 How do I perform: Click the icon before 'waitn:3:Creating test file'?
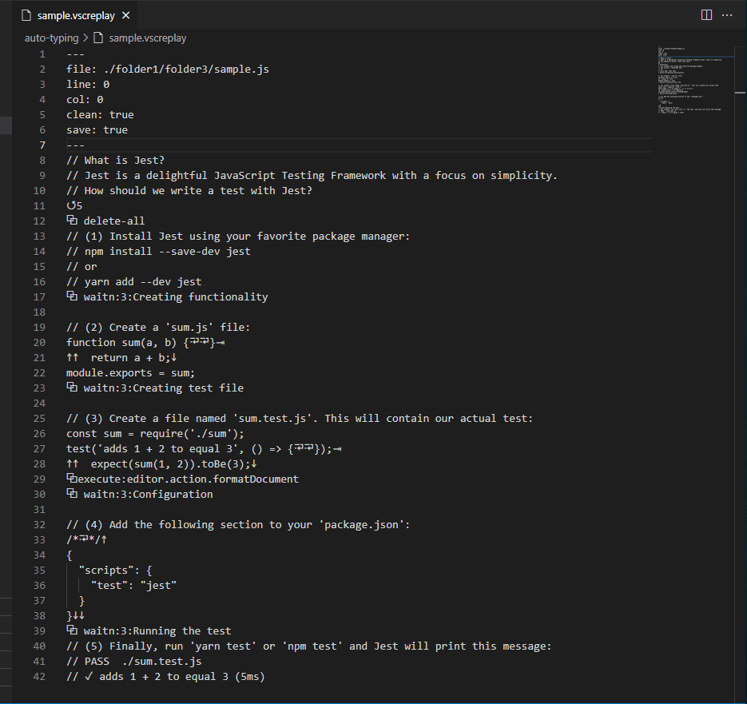click(72, 387)
